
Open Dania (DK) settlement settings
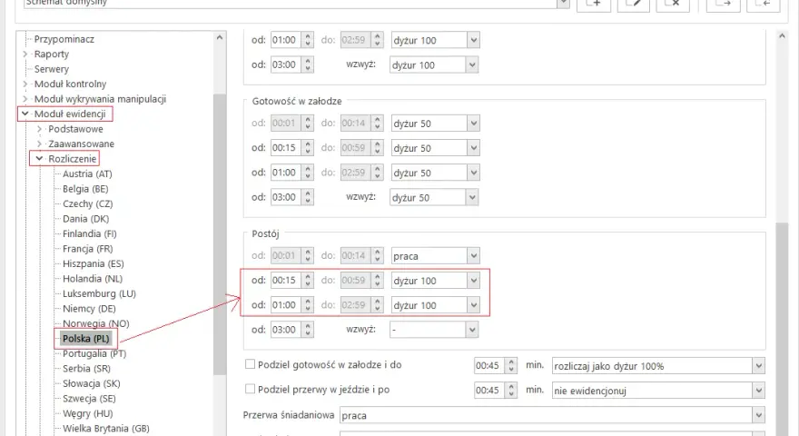coord(85,219)
